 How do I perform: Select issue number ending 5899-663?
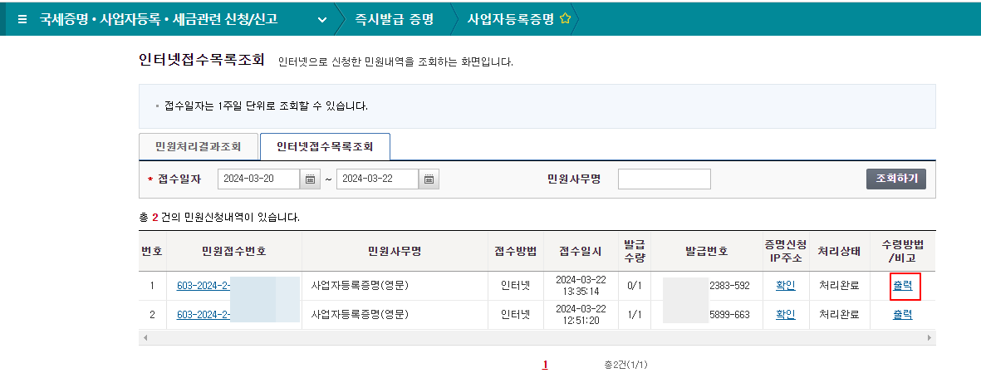[729, 315]
